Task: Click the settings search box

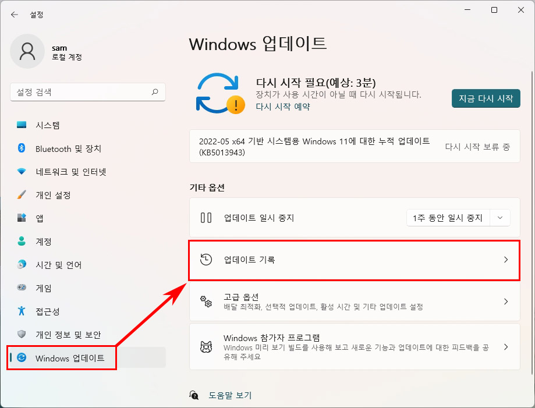Action: 87,92
